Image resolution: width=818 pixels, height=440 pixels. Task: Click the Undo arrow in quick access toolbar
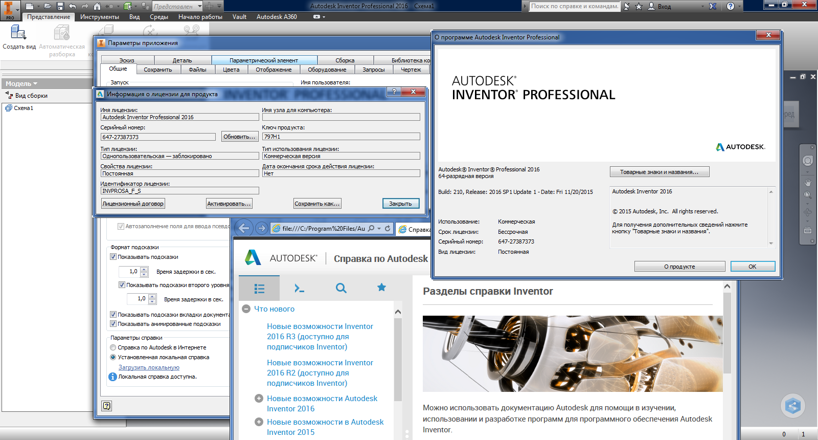coord(72,6)
